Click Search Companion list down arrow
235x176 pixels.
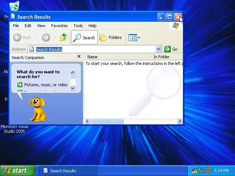(x=73, y=88)
